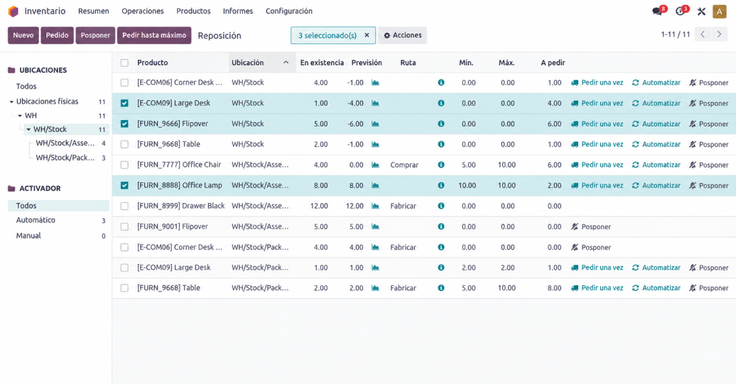
Task: Sort by the Ubicación column header
Action: (x=262, y=62)
